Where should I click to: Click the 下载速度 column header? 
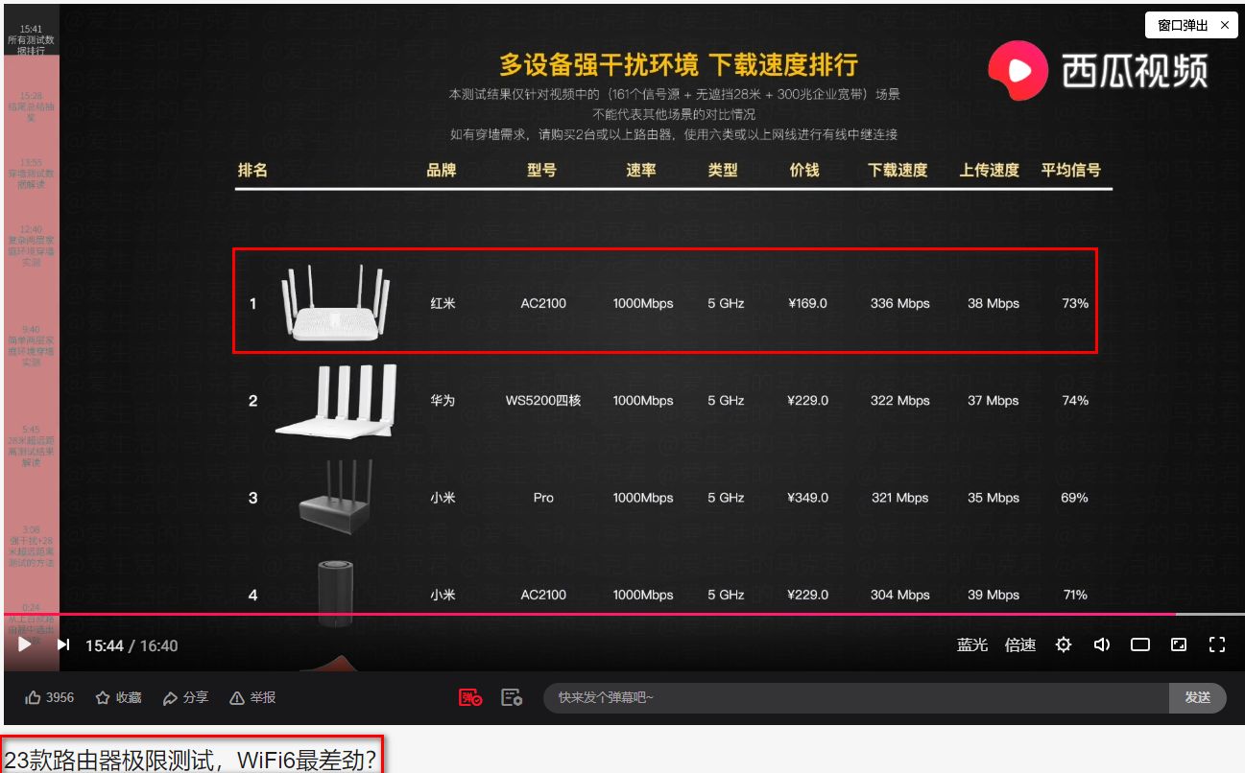coord(898,170)
